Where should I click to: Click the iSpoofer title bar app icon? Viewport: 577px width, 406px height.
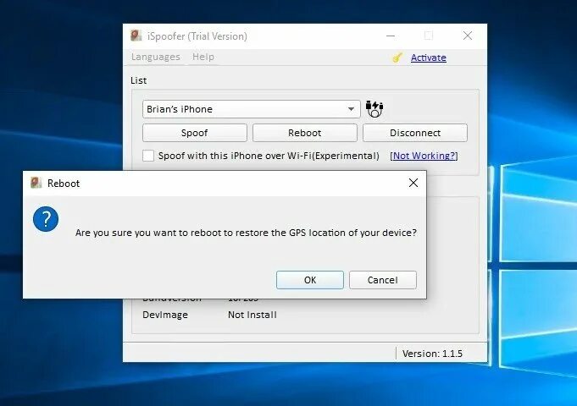(136, 36)
